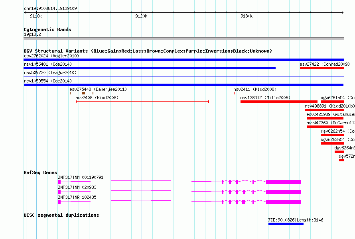Screen dimensions: 355x239
Task: Select the large last exon of NM_020933
Action: click(x=284, y=192)
